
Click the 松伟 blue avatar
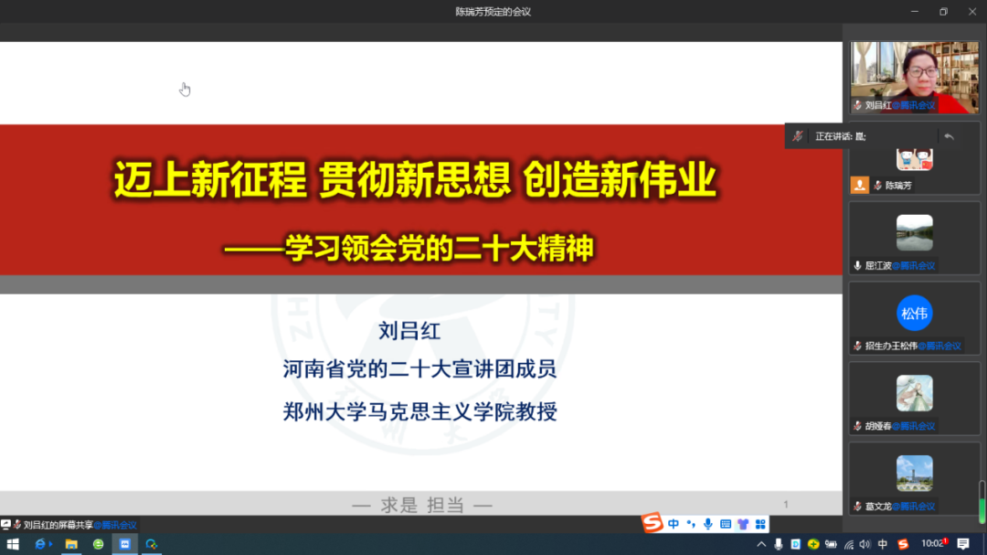[914, 314]
